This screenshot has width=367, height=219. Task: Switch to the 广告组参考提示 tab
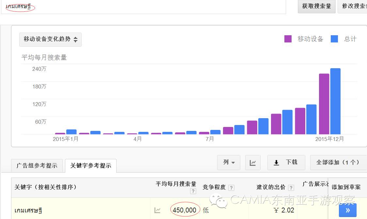[37, 166]
